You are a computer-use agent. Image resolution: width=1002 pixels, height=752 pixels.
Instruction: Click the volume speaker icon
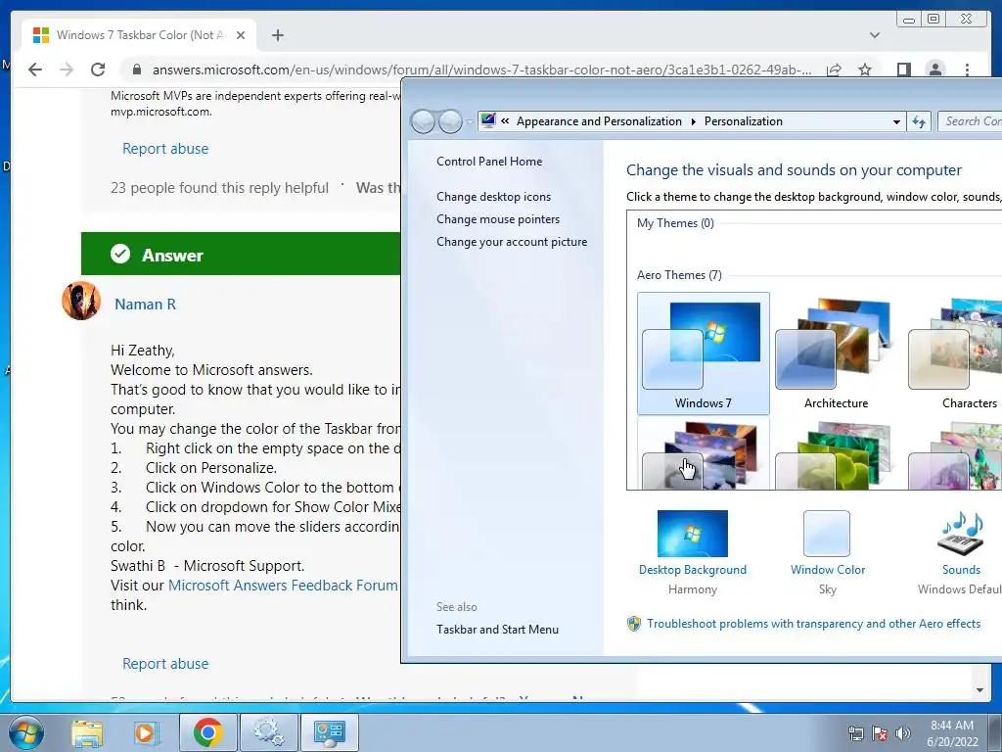[903, 733]
